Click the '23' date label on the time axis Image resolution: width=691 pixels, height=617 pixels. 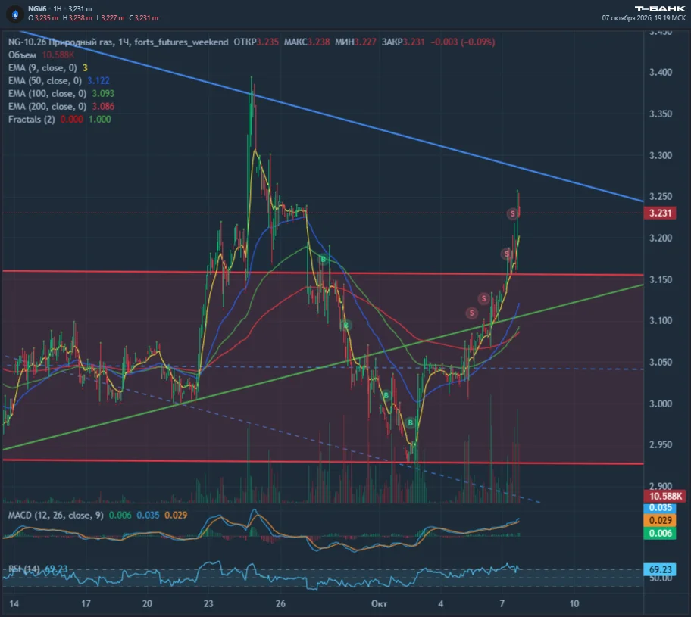(208, 603)
